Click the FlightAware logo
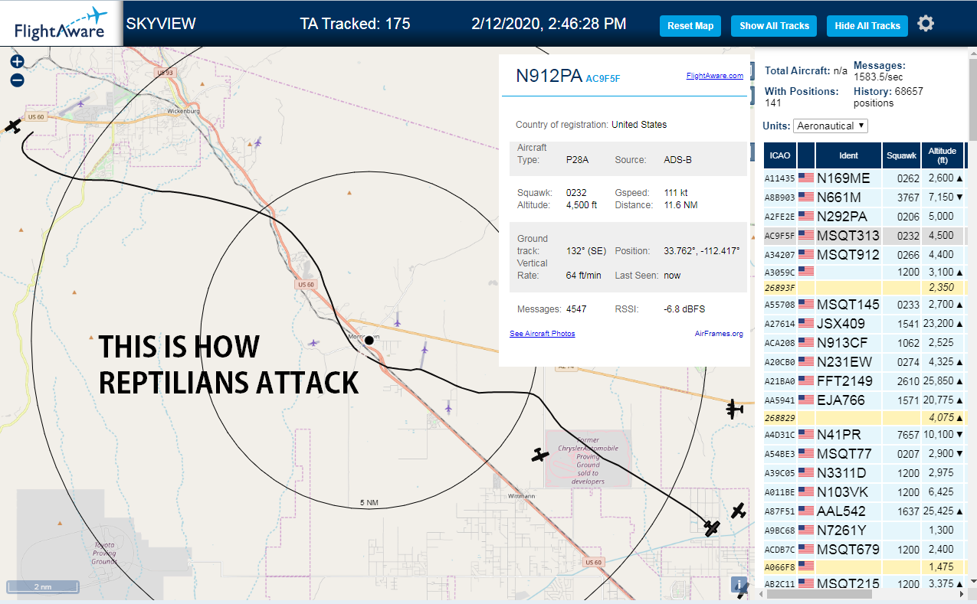This screenshot has width=977, height=604. pos(61,24)
